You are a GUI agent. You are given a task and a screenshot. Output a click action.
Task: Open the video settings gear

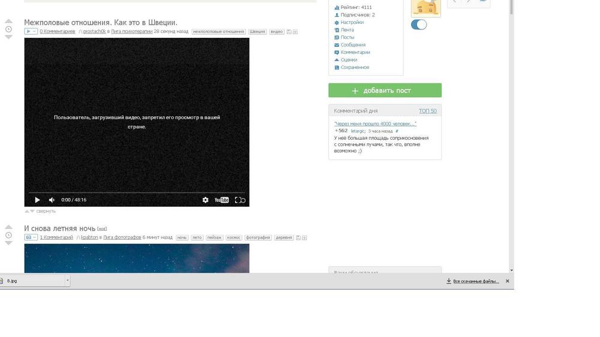tap(205, 200)
